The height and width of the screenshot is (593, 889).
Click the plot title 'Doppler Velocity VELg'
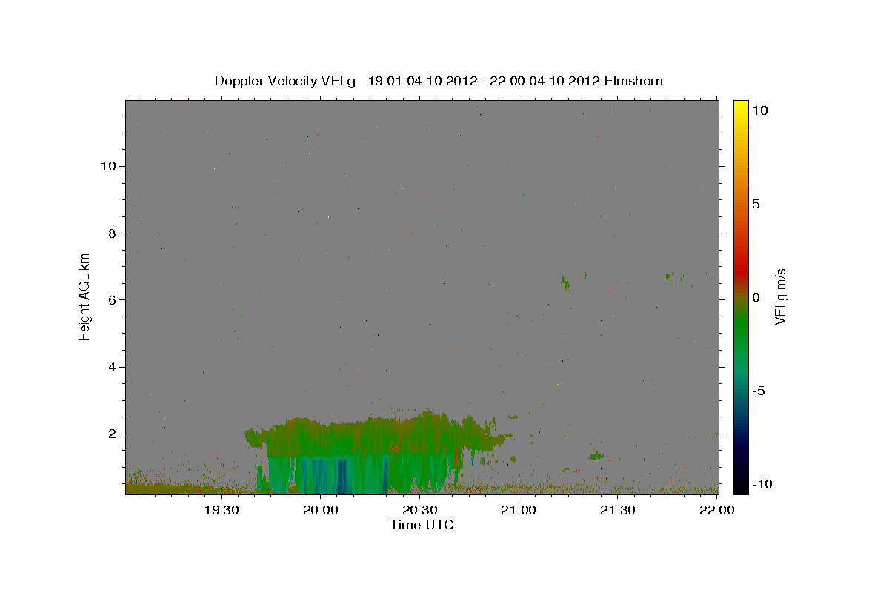click(285, 80)
